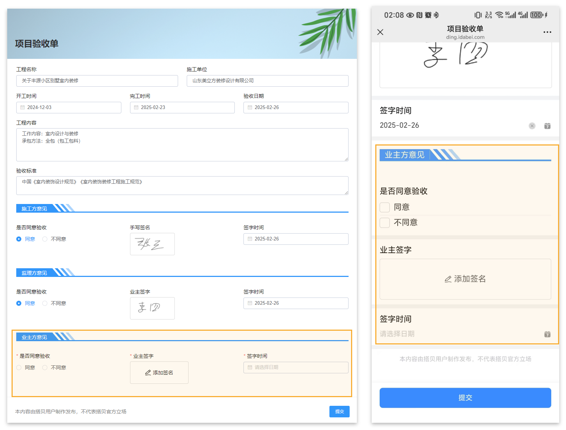Click the clear icon beside mobile 签字时间 2025-02-26
566x430 pixels.
click(x=532, y=126)
